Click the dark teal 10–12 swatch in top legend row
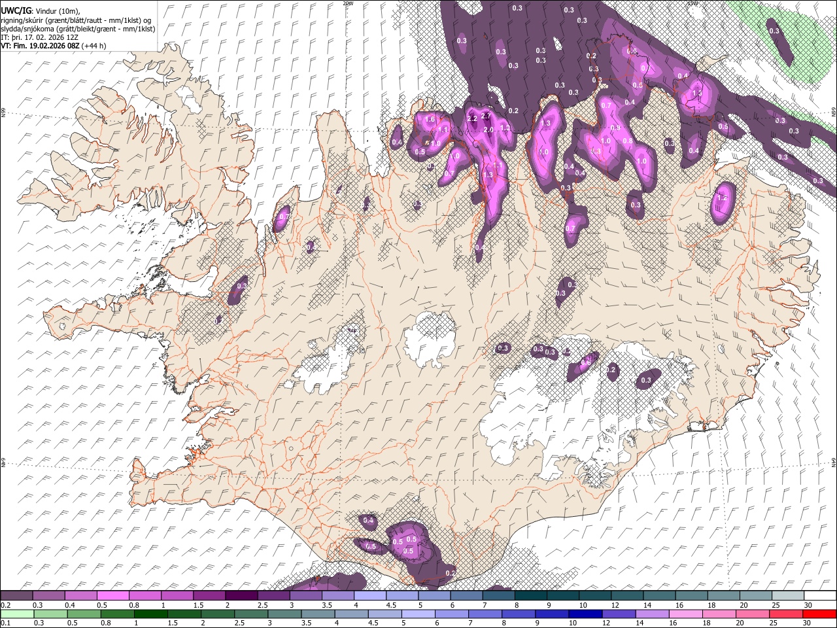 point(595,596)
